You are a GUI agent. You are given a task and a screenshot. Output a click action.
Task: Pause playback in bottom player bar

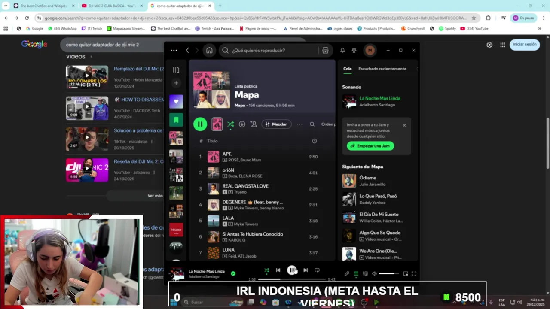click(x=292, y=270)
